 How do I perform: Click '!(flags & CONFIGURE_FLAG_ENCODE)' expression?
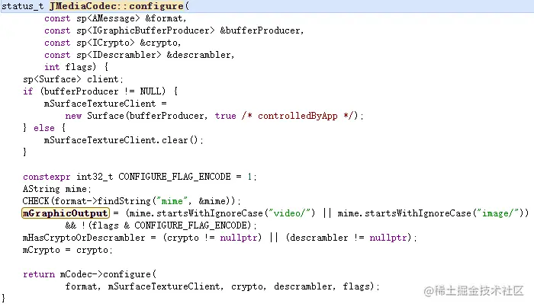pos(168,225)
